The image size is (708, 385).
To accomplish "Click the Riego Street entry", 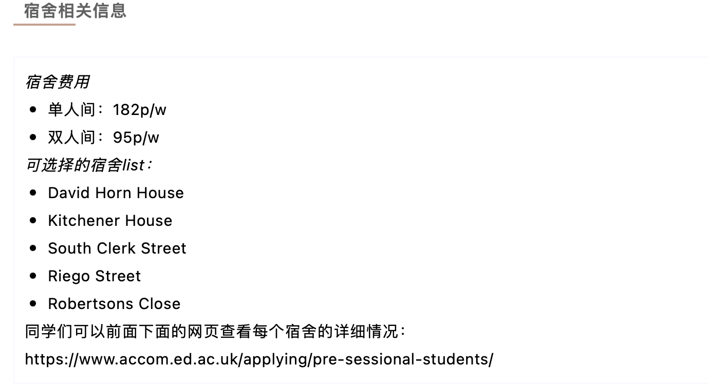I will click(x=94, y=276).
